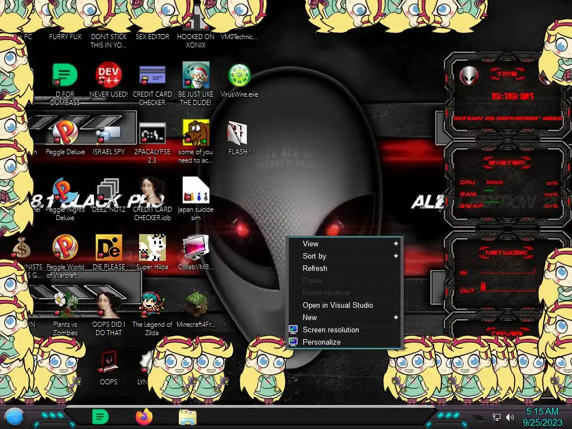Click the BE JUST LIKE THE DUDE! Santa icon
The height and width of the screenshot is (429, 572).
pyautogui.click(x=196, y=75)
